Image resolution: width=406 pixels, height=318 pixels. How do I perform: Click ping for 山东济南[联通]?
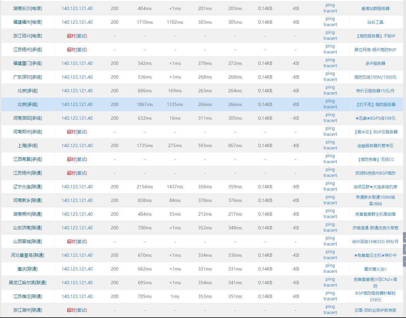(330, 225)
